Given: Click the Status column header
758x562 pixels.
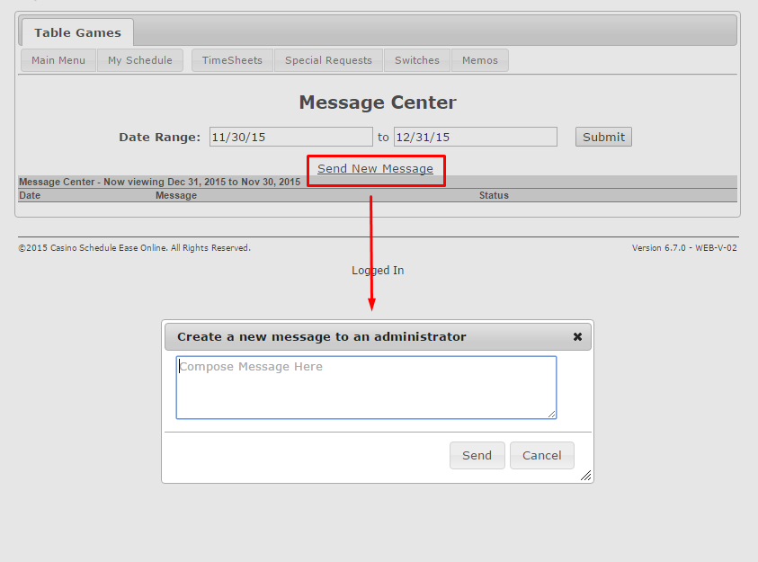Looking at the screenshot, I should point(494,195).
